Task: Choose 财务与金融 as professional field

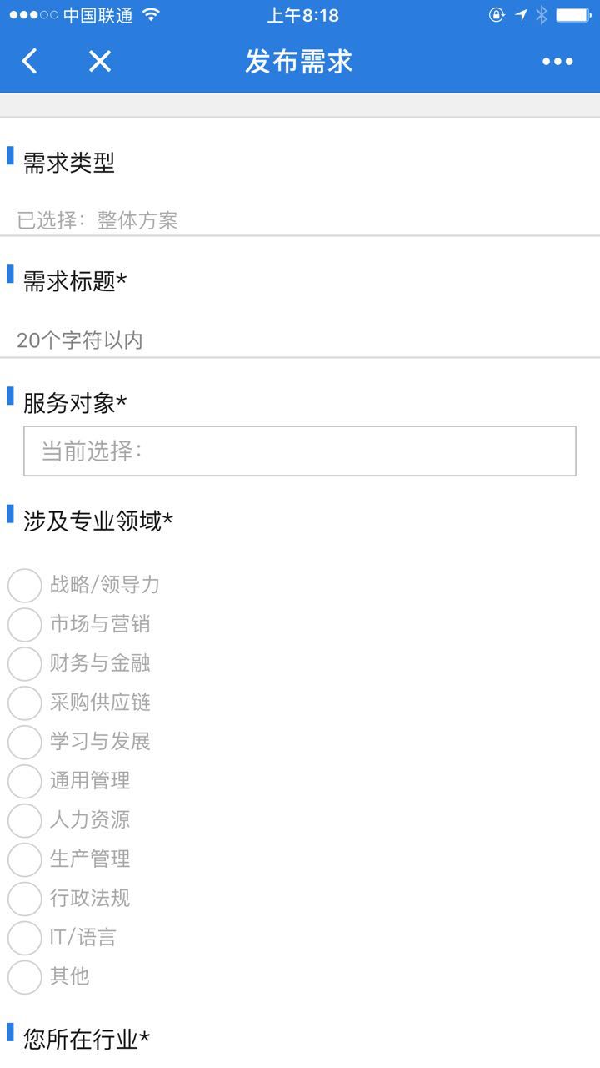Action: (x=25, y=664)
